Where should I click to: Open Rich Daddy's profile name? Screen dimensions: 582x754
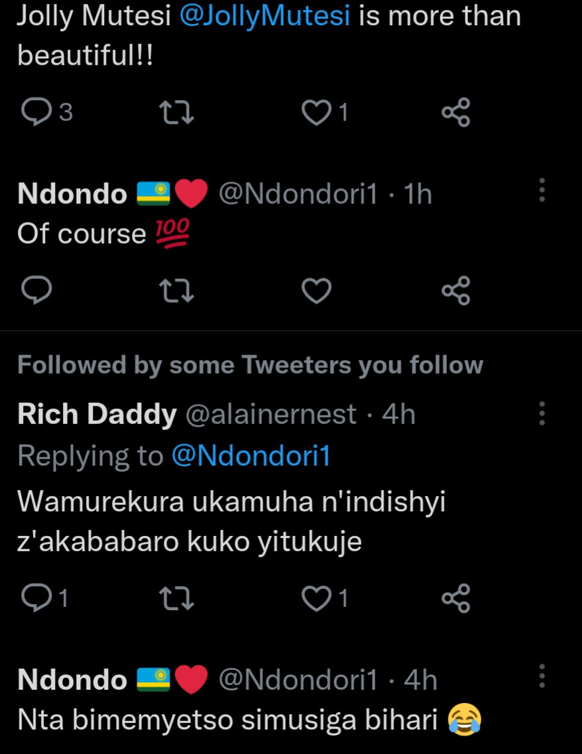coord(97,415)
